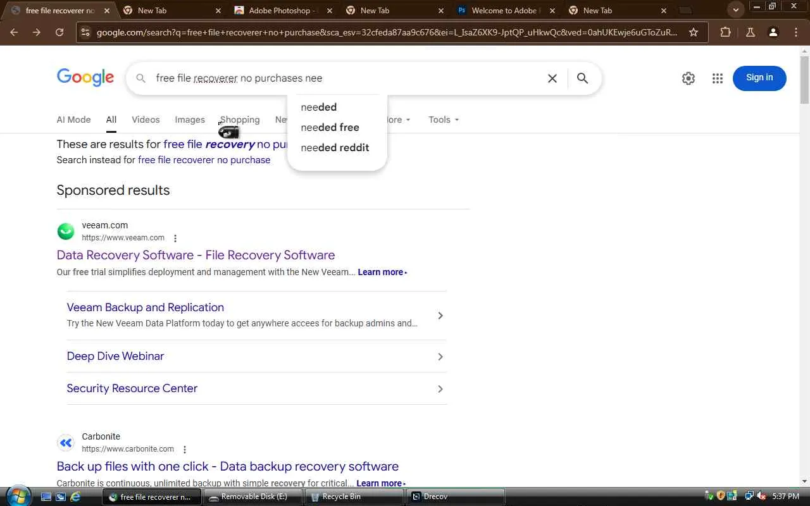The width and height of the screenshot is (810, 506).
Task: Clear the search box with the X
Action: point(552,78)
